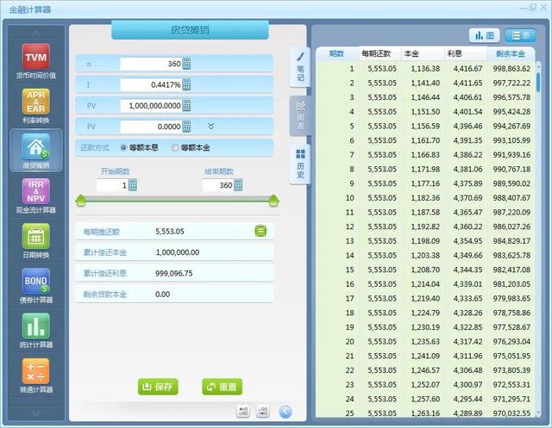The image size is (552, 428).
Task: Click the 房贷摊销 title header
Action: [x=190, y=30]
